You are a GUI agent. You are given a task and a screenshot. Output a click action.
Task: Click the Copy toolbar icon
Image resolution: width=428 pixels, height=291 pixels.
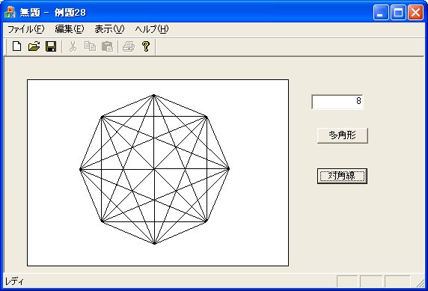[x=90, y=46]
